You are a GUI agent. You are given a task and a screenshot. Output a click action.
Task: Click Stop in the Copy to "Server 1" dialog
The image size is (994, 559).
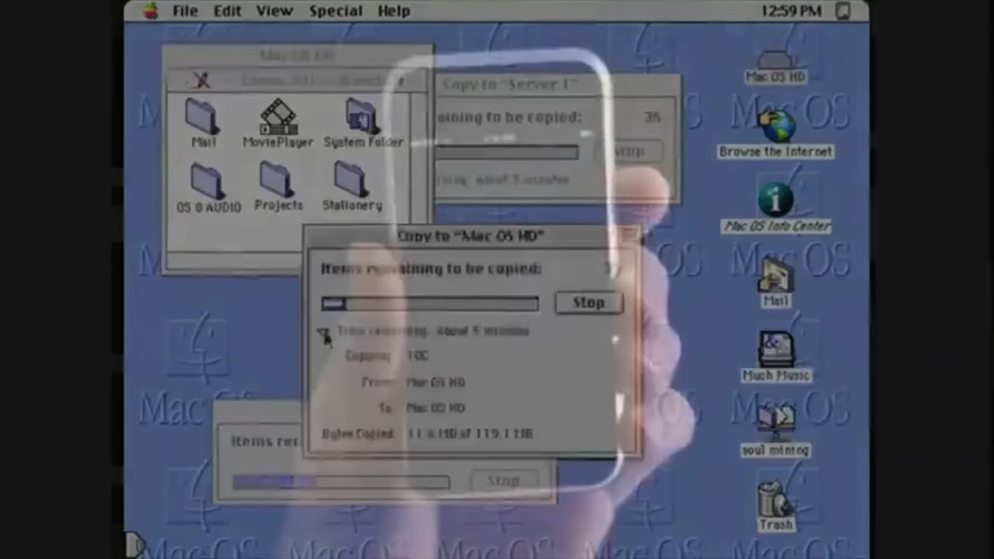[x=629, y=152]
